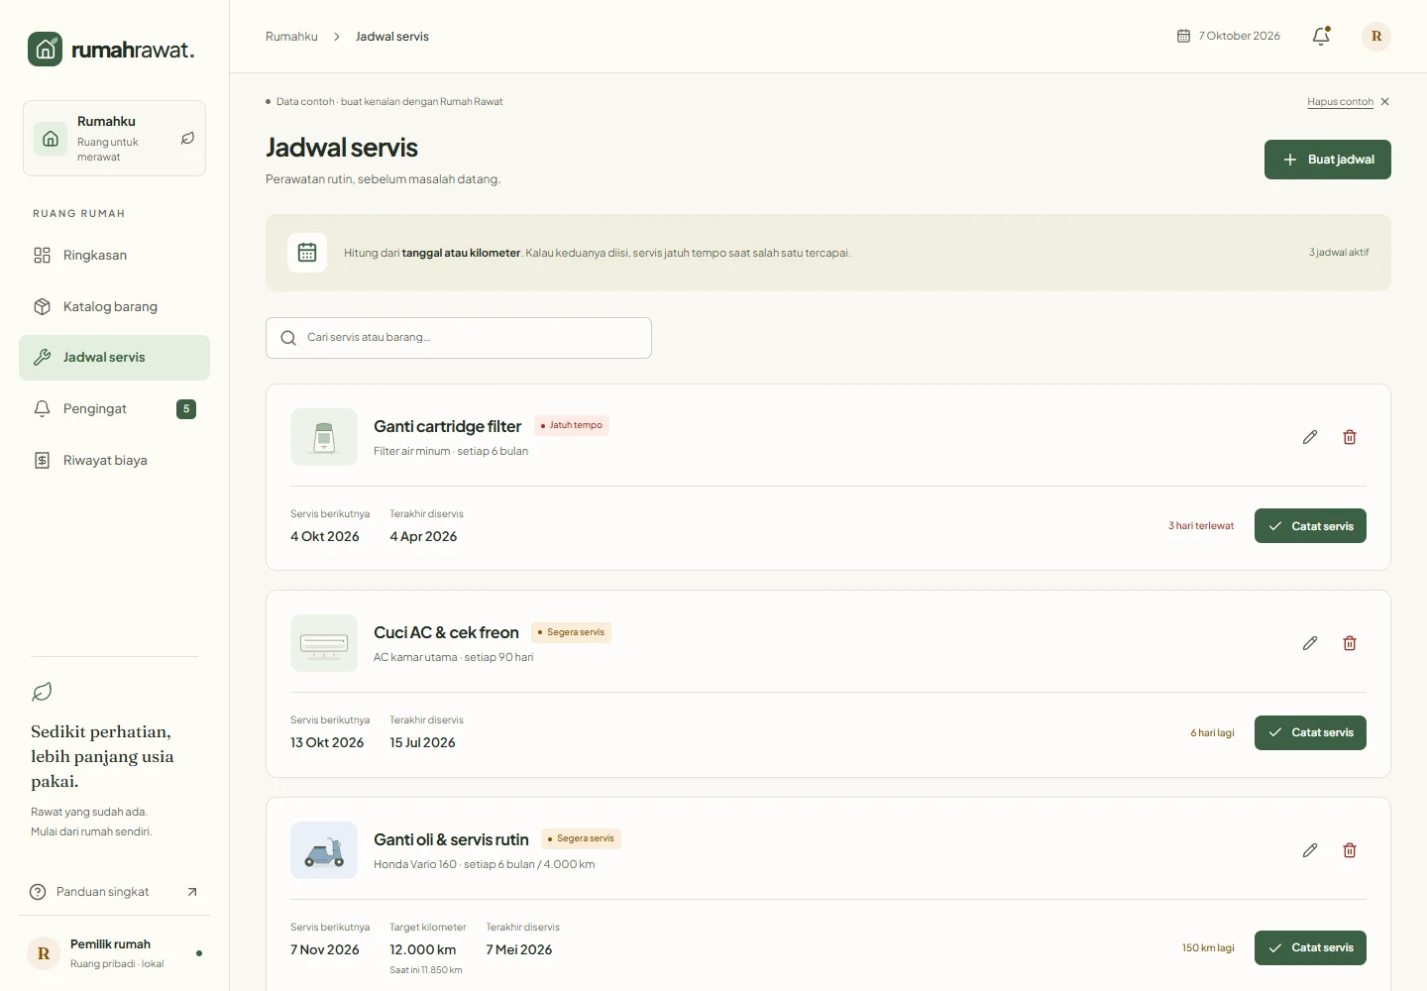Click Catat servis for Ganti cartridge filter
1427x991 pixels.
coord(1310,526)
